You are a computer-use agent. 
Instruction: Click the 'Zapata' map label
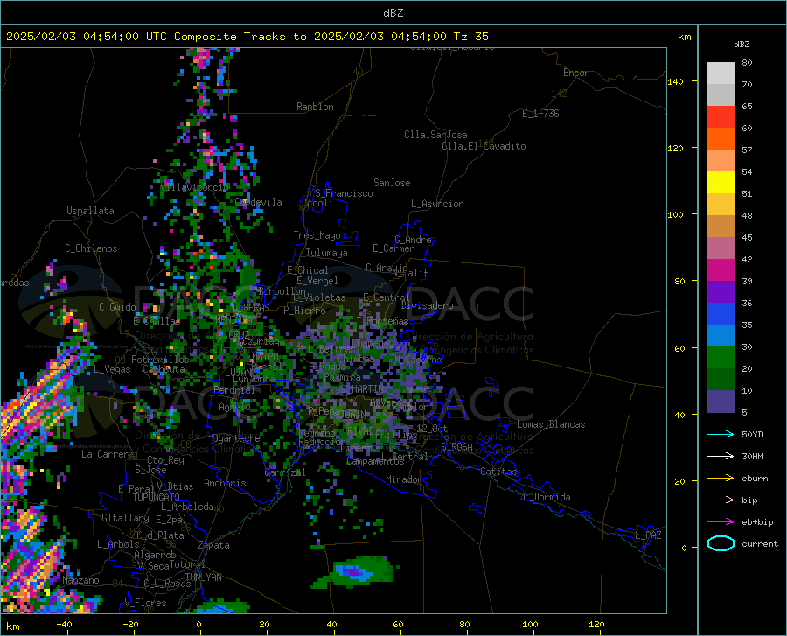coord(214,545)
